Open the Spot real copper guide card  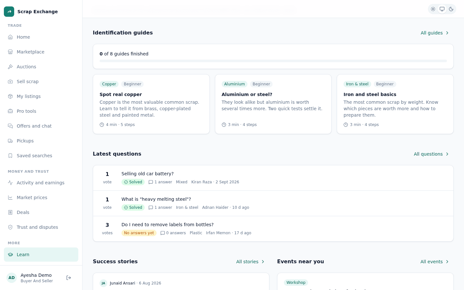[151, 104]
